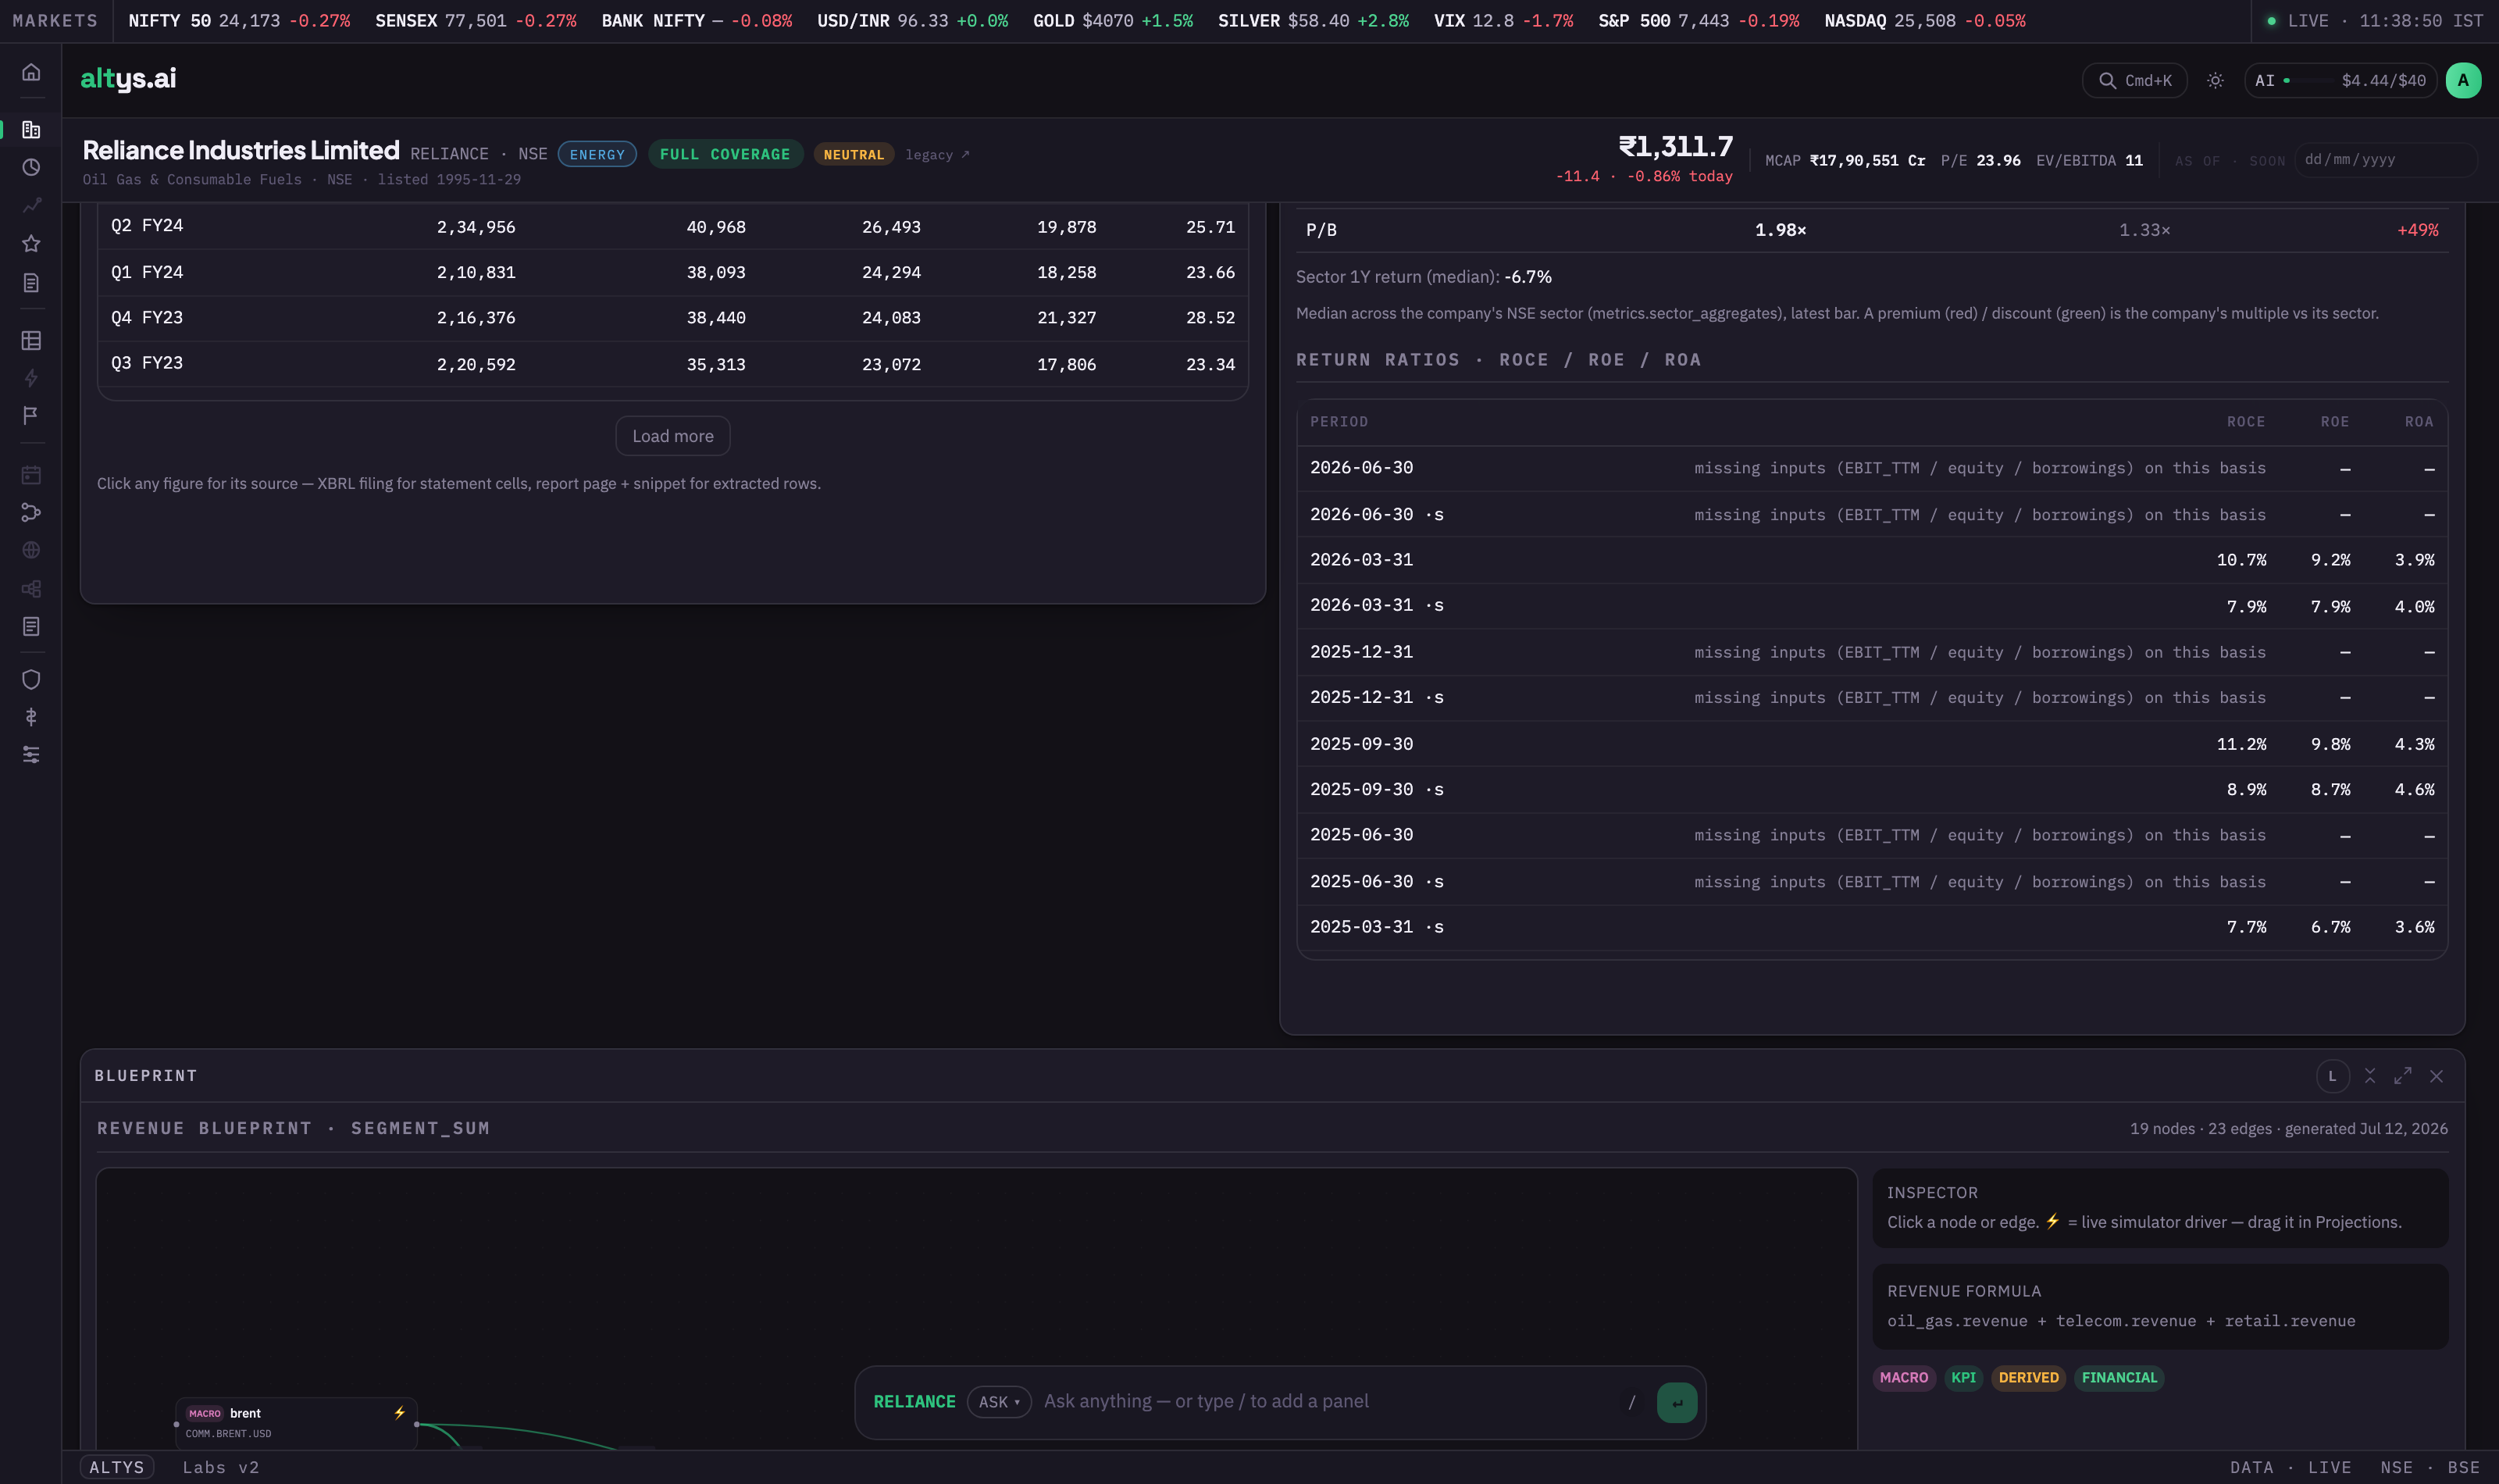2499x1484 pixels.
Task: Click the 2025-03-31 ·s ROA value 3.6%
Action: (x=2414, y=927)
